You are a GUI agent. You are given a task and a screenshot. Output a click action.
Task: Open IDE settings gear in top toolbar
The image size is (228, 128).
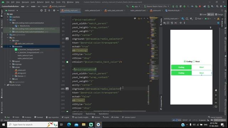click(221, 6)
